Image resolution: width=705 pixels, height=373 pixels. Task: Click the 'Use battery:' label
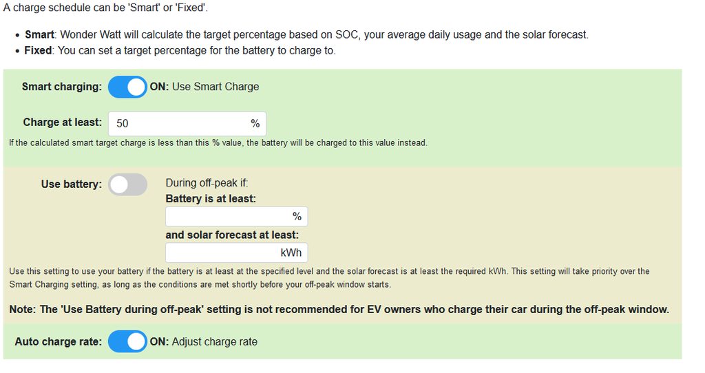[x=71, y=184]
